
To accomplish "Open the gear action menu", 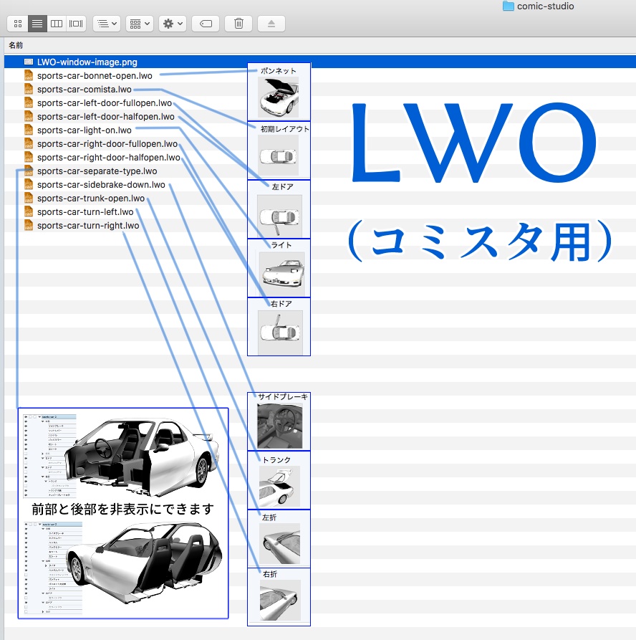I will pyautogui.click(x=173, y=24).
